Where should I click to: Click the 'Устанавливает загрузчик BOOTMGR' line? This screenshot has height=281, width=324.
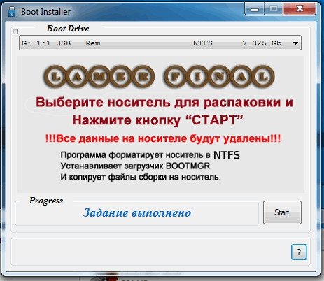click(135, 166)
